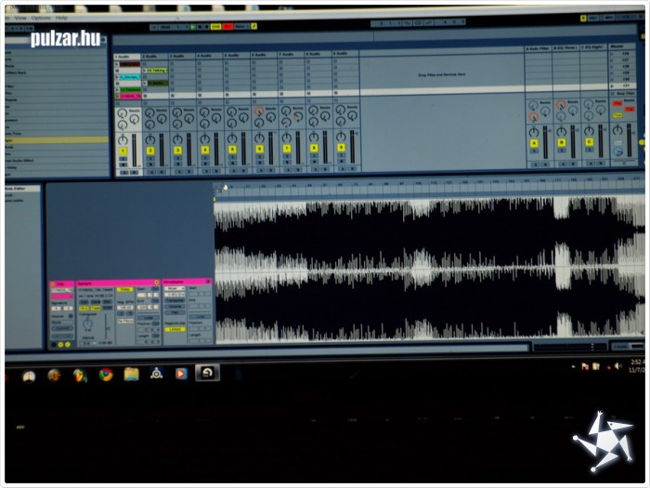Click the red record button in transport bar

pyautogui.click(x=227, y=27)
